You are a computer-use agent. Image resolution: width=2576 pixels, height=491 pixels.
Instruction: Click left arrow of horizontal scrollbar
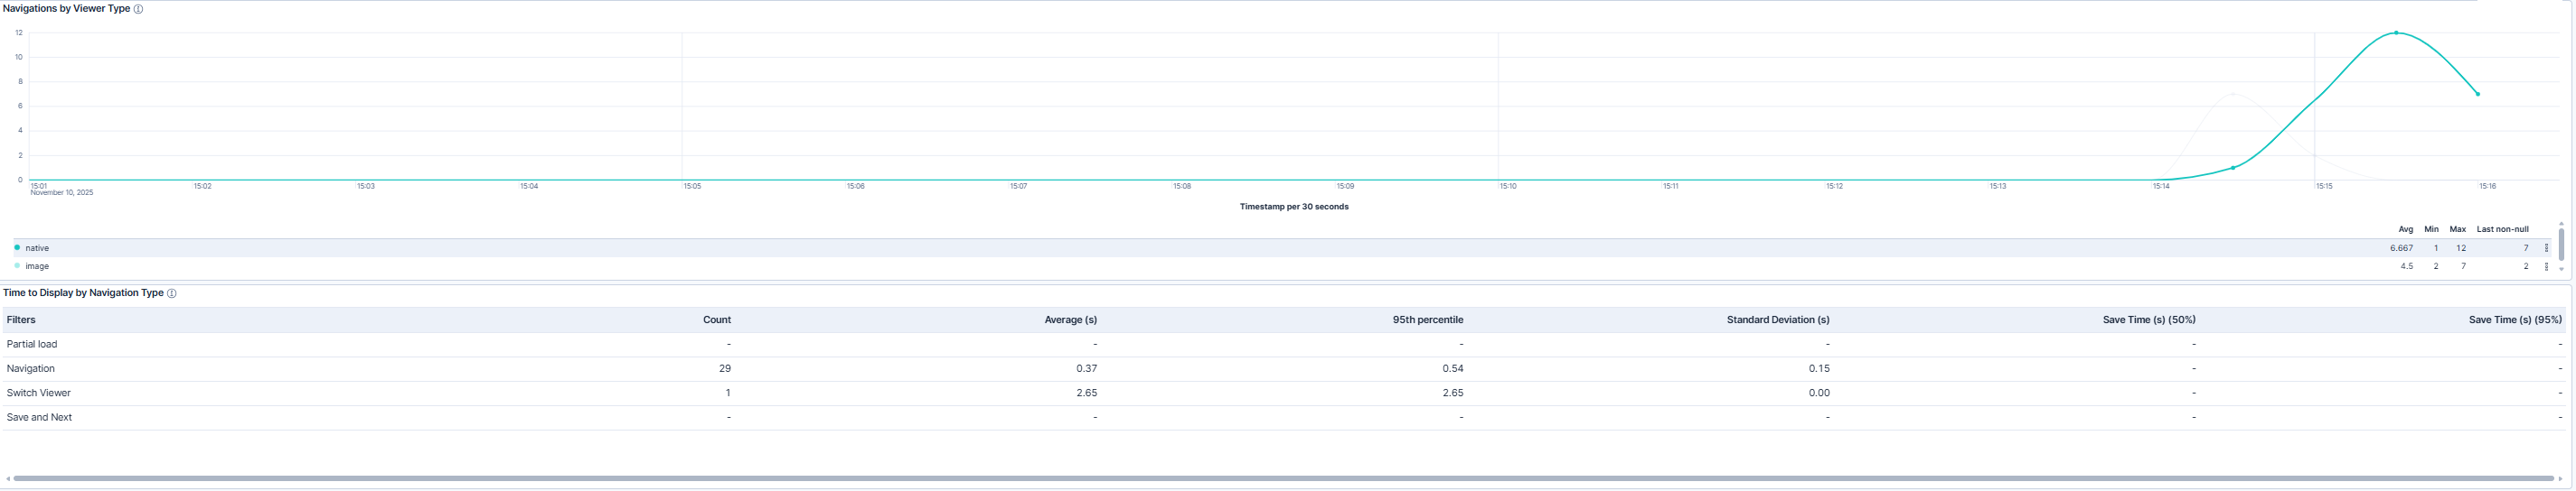(x=8, y=479)
